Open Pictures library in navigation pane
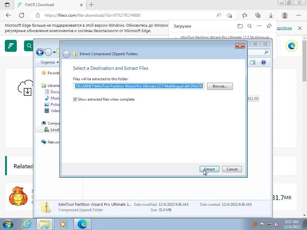The width and height of the screenshot is (307, 230). point(52,105)
